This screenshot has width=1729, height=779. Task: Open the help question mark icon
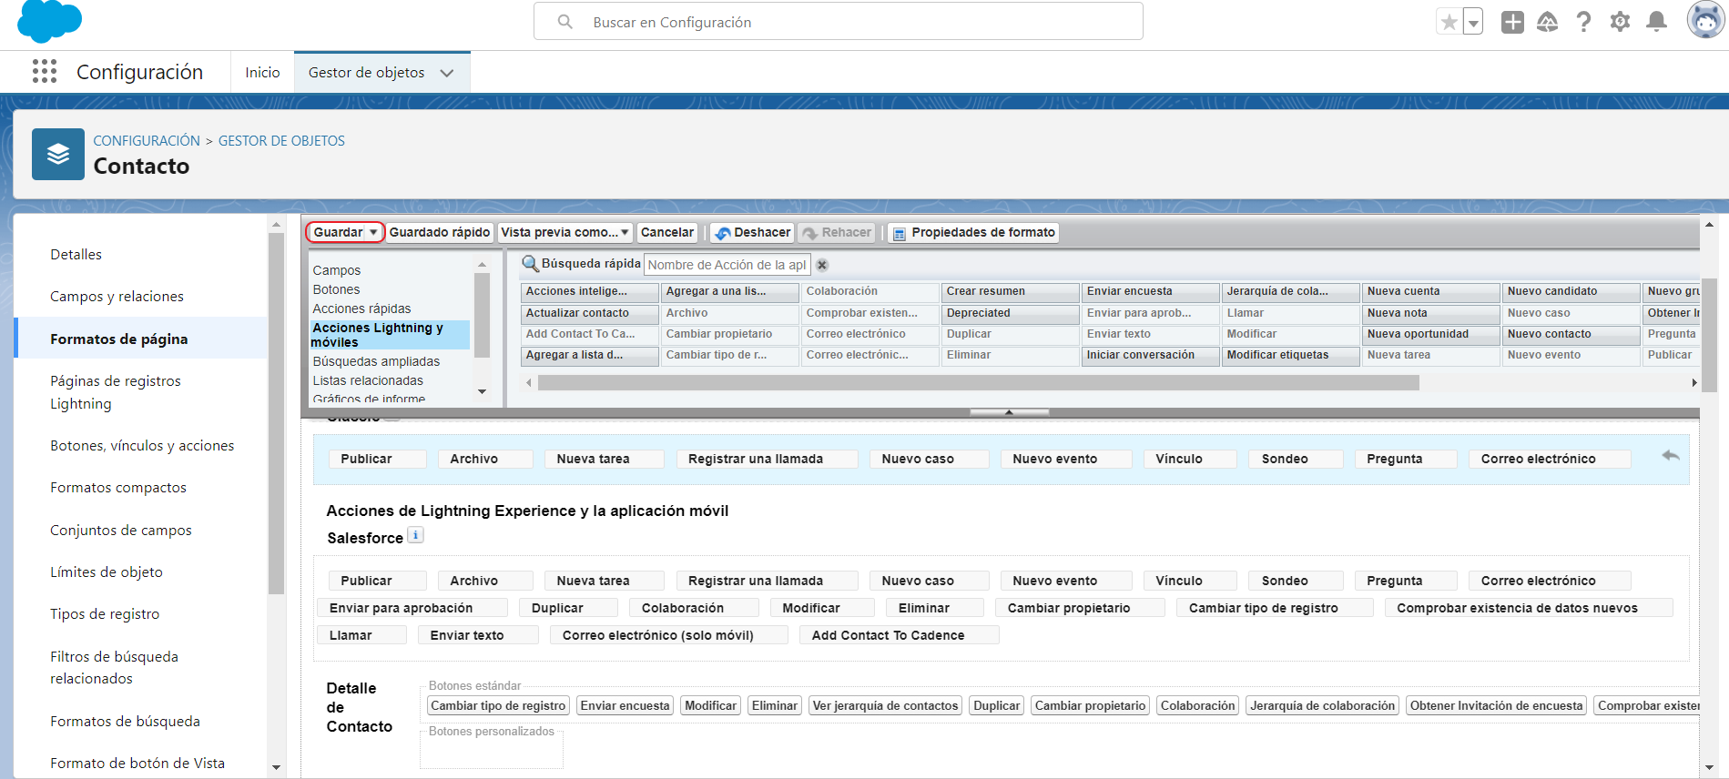pyautogui.click(x=1583, y=21)
